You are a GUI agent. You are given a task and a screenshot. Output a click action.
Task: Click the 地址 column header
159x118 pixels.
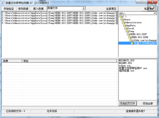(69, 61)
